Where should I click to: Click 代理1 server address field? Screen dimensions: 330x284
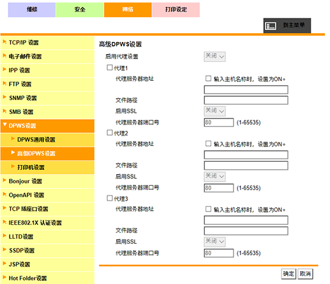tap(246, 90)
